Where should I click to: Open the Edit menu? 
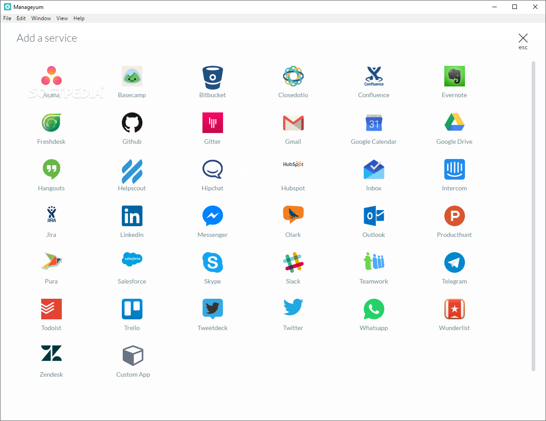point(21,18)
